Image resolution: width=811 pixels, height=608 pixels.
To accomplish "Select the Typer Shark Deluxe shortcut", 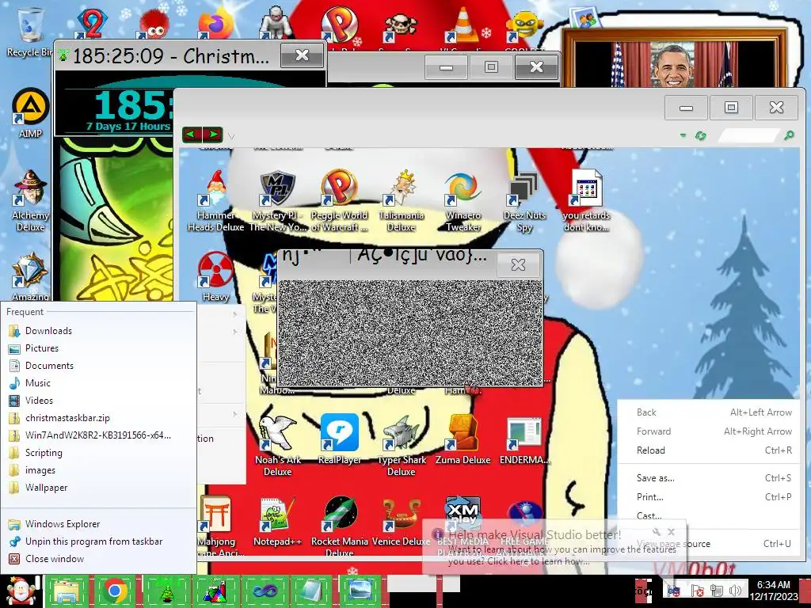I will [x=402, y=445].
